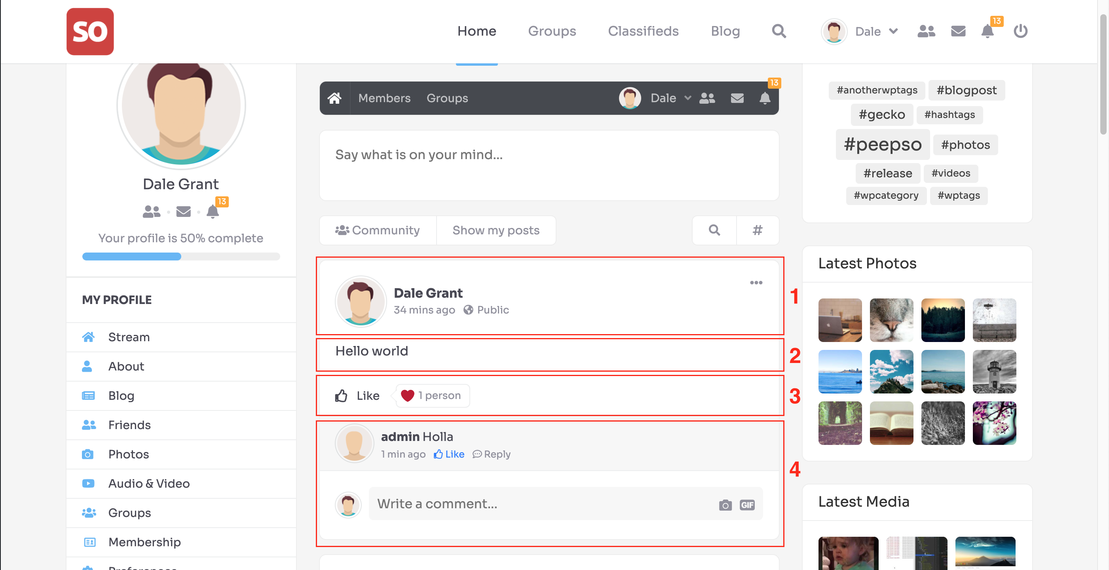Open Membership in My Profile menu

pos(181,542)
